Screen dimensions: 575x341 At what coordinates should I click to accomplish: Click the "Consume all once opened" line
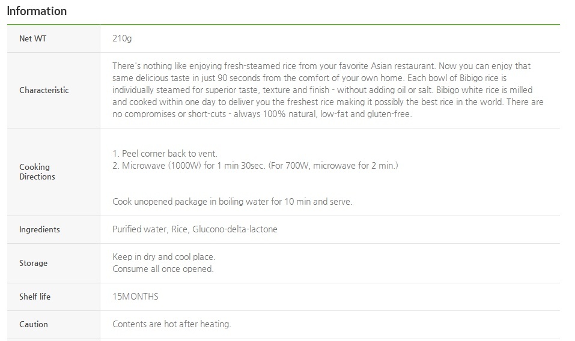[x=163, y=269]
